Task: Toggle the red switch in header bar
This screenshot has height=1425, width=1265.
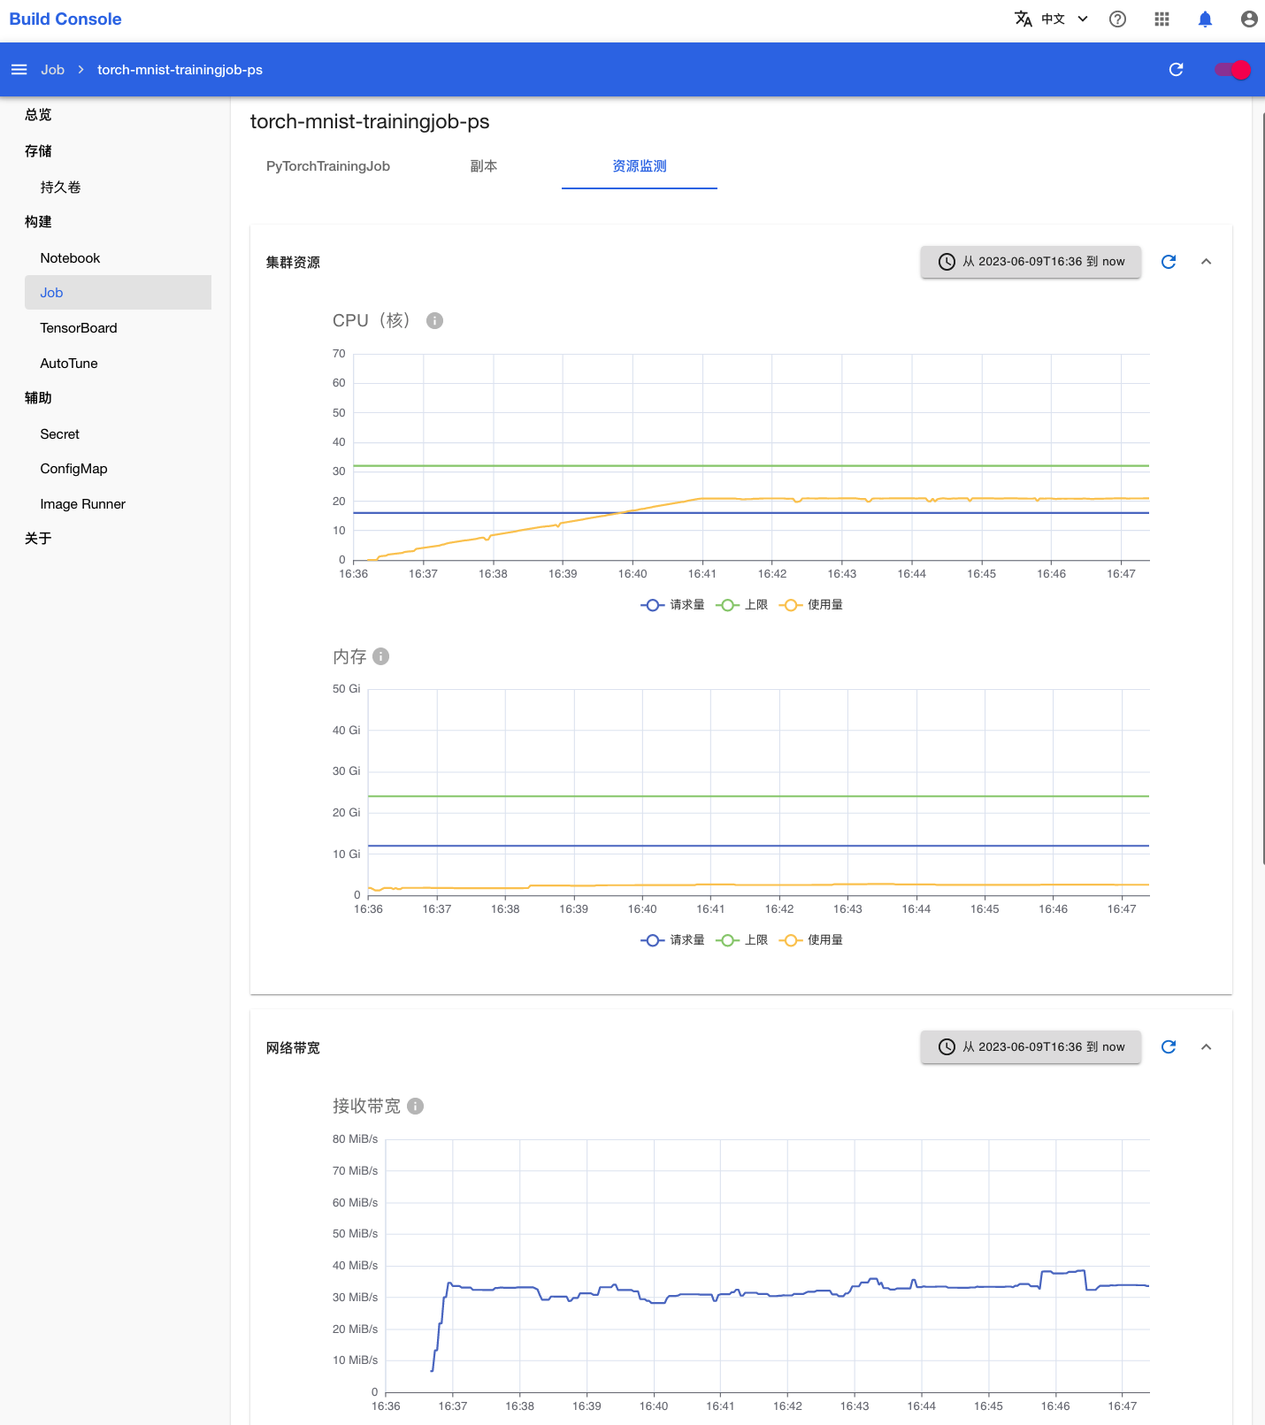Action: 1232,70
